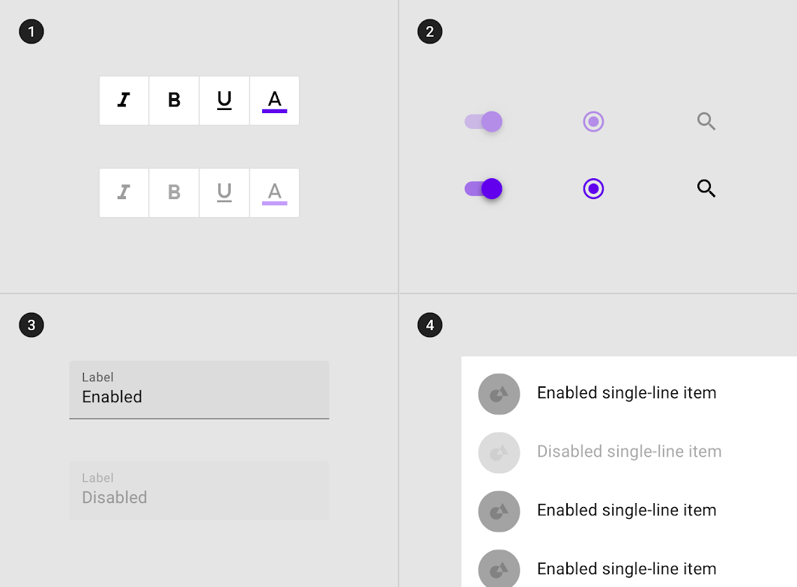Select the faded disabled radio button
Screen dimensions: 797x587
click(x=593, y=121)
